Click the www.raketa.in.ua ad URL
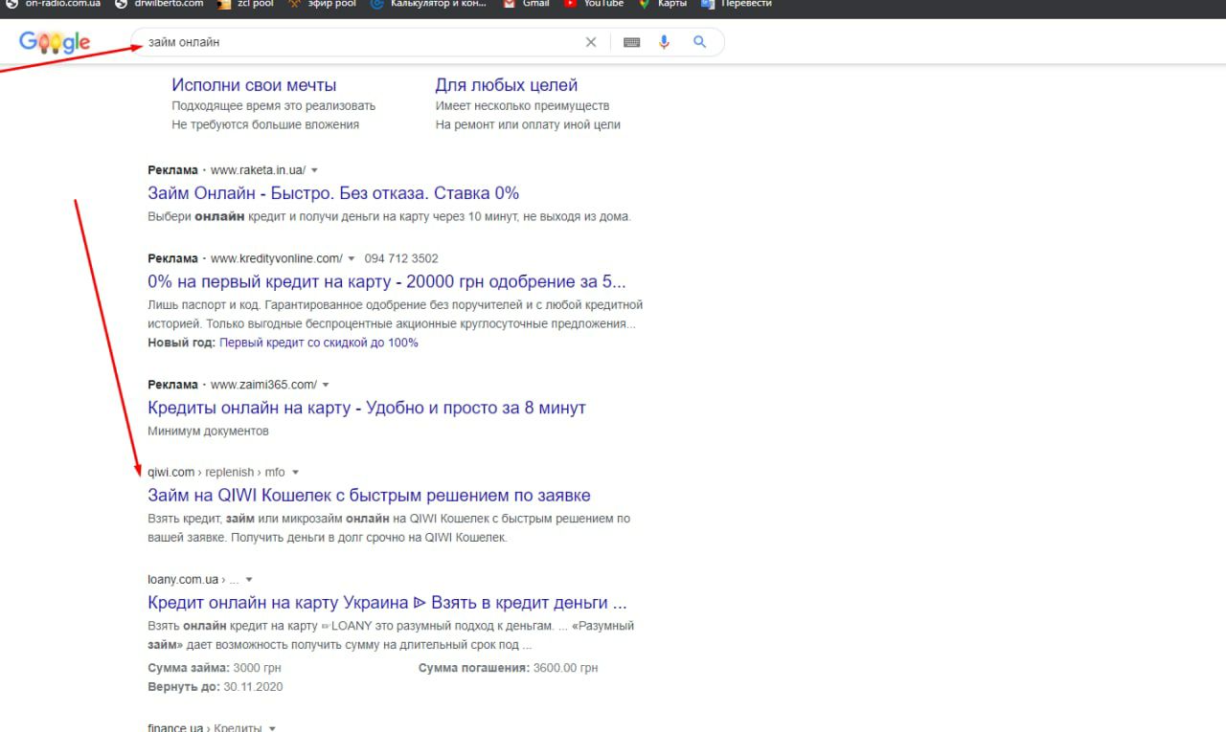Viewport: 1226px width, 732px height. (258, 170)
